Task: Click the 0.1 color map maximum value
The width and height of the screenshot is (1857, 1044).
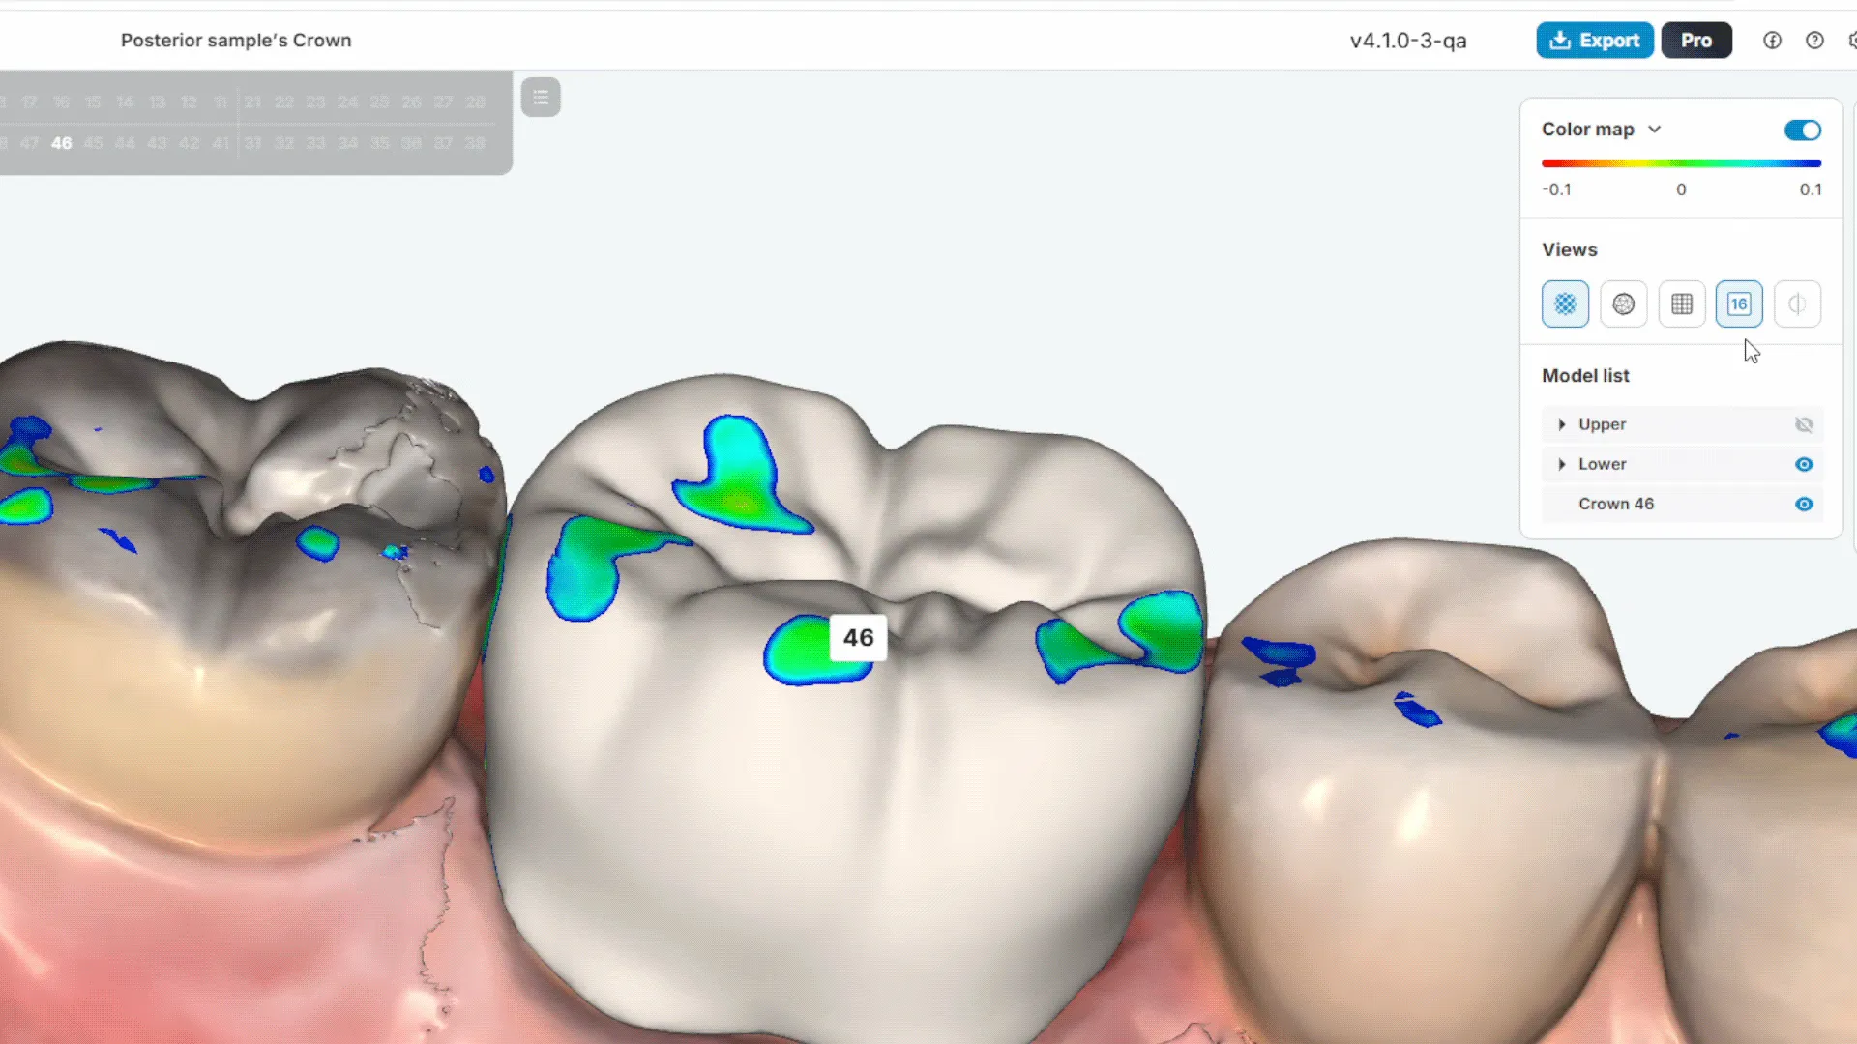Action: pos(1811,189)
